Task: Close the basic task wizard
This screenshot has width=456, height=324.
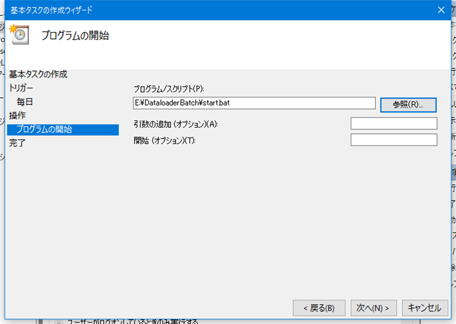Action: (441, 9)
